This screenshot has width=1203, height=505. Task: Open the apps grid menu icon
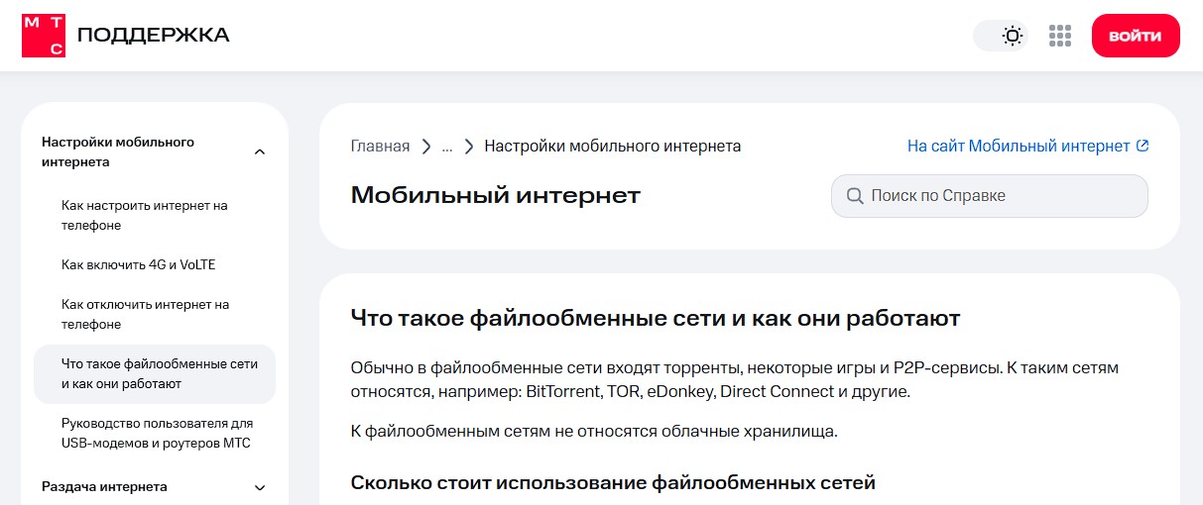pyautogui.click(x=1060, y=36)
